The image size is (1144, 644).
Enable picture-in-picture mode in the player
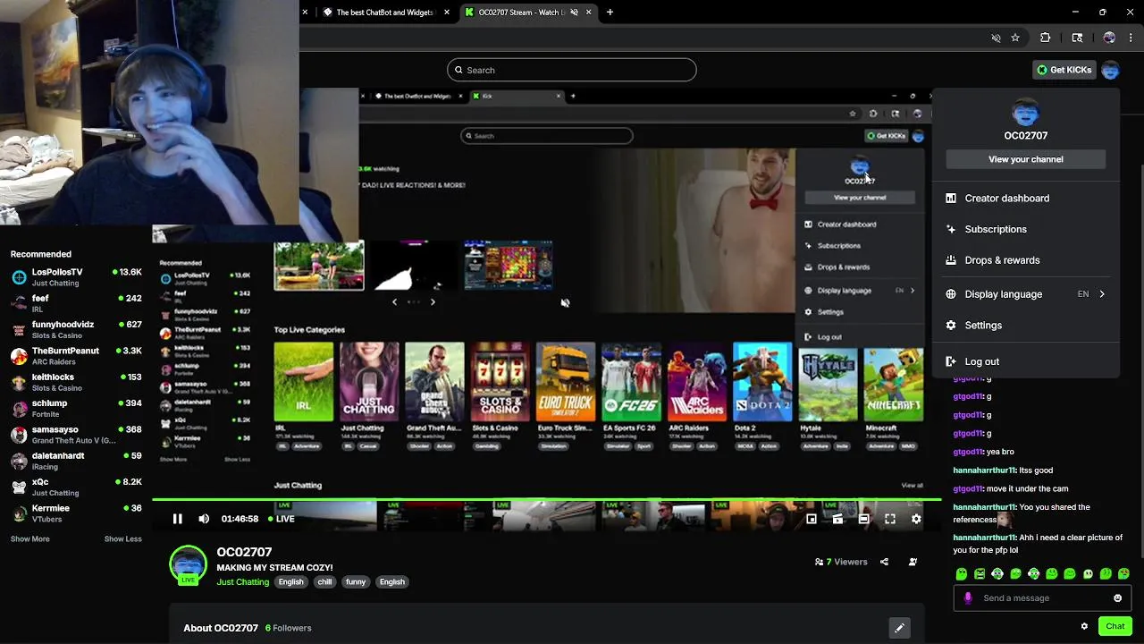click(812, 519)
